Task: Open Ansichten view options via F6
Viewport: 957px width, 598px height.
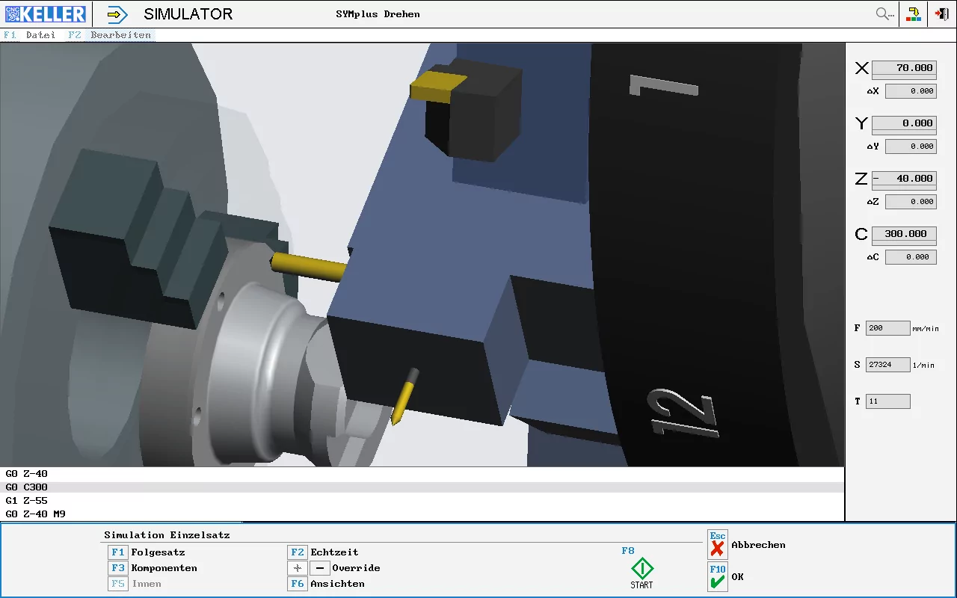Action: click(x=298, y=584)
